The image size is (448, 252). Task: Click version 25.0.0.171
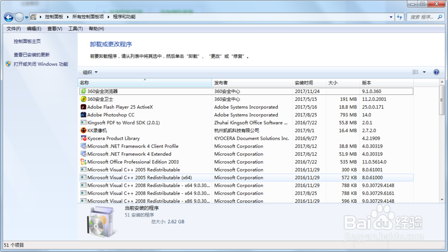pos(373,107)
